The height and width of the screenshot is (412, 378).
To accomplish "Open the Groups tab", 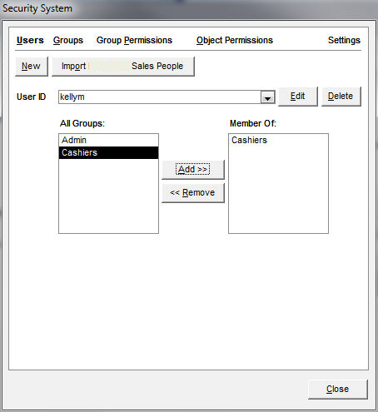I will click(68, 40).
